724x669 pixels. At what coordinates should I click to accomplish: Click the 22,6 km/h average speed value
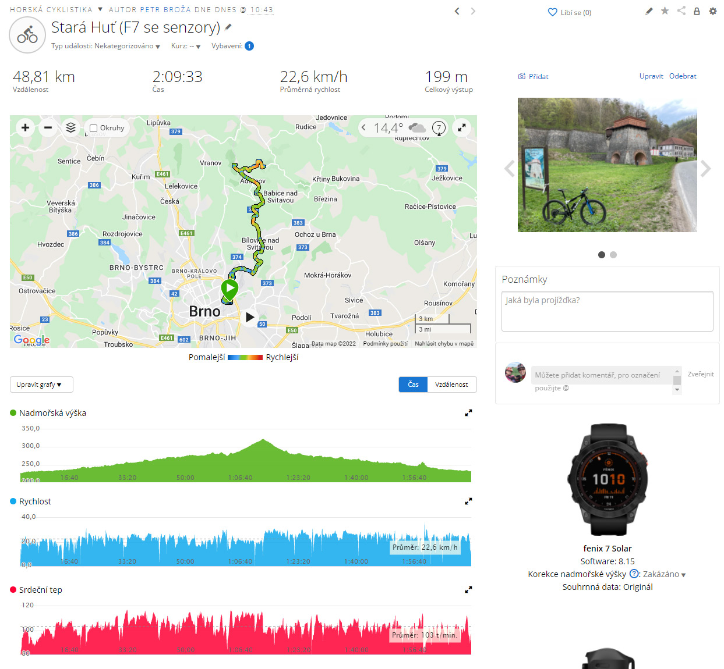tap(314, 77)
